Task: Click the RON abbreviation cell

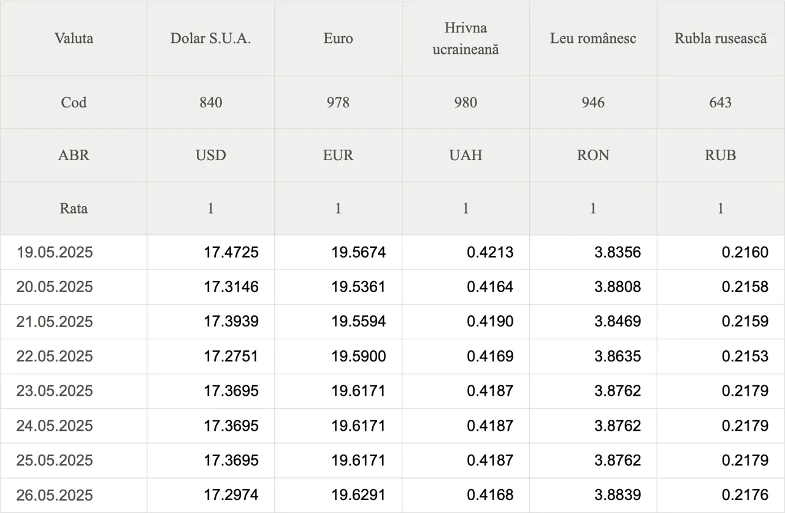Action: (593, 155)
